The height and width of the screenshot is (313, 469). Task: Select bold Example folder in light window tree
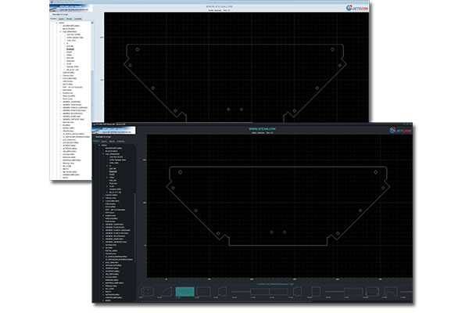(x=70, y=49)
